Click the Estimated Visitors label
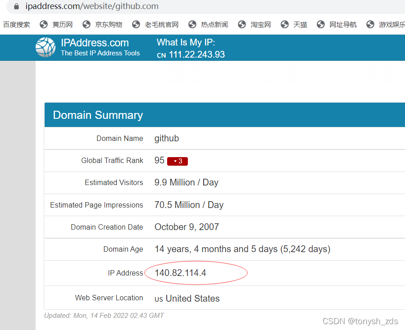 pyautogui.click(x=114, y=183)
